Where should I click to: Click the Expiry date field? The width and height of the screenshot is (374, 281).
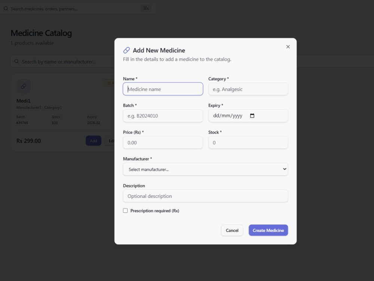[x=248, y=116]
